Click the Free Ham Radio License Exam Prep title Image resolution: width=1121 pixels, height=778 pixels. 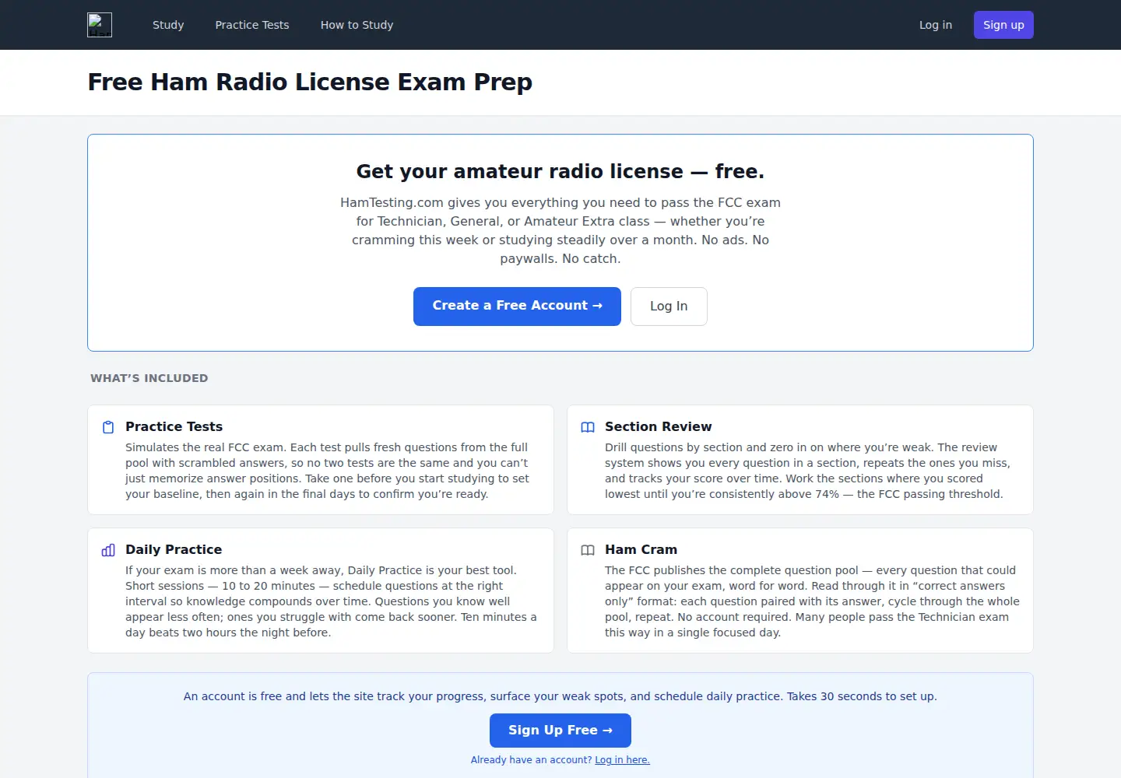click(x=310, y=82)
